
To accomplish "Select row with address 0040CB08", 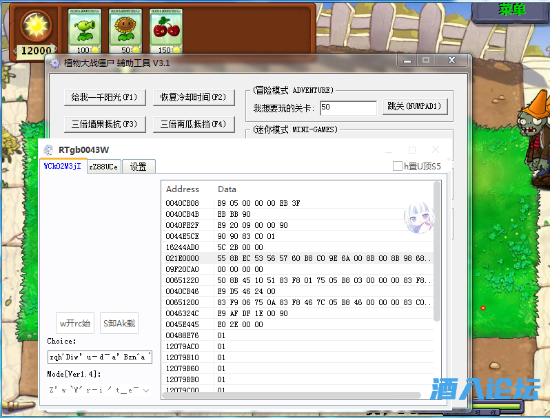I will coord(298,203).
